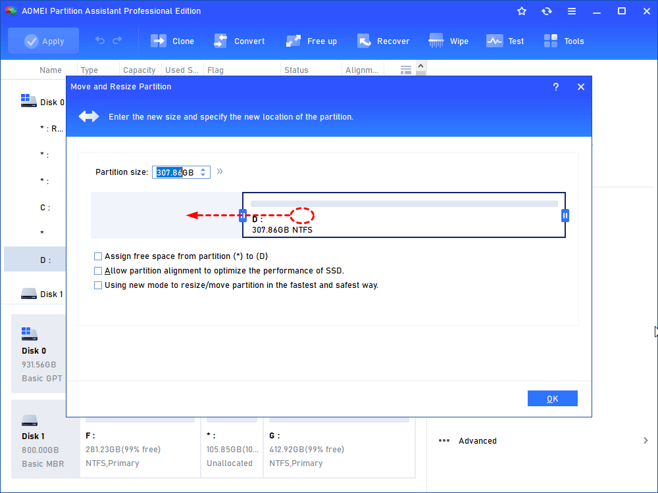This screenshot has width=658, height=493.
Task: Open the Tools menu
Action: [x=564, y=41]
